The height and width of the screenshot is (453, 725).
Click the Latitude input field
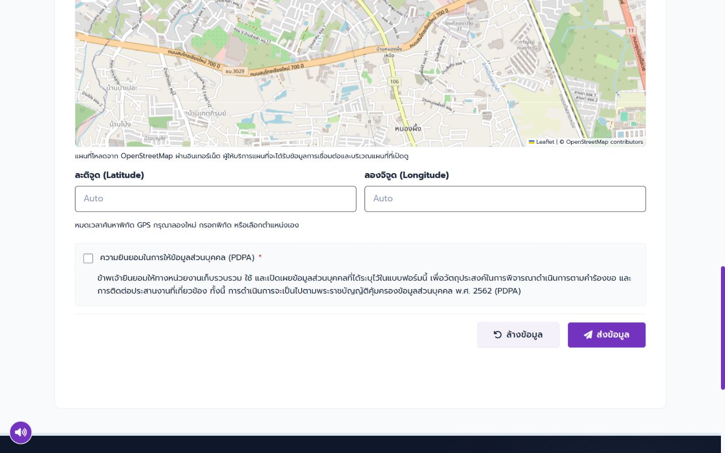(216, 199)
